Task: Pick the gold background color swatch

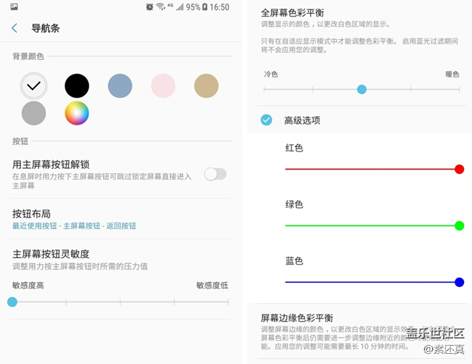Action: 206,86
